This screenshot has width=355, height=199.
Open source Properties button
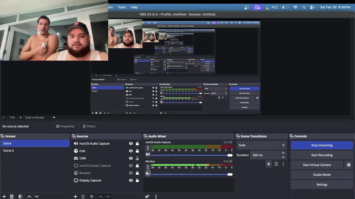(x=65, y=126)
